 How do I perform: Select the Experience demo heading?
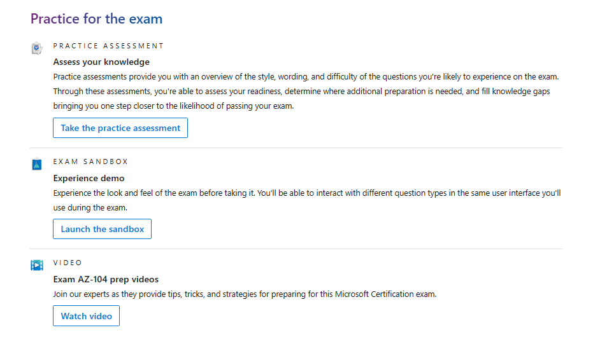click(89, 178)
